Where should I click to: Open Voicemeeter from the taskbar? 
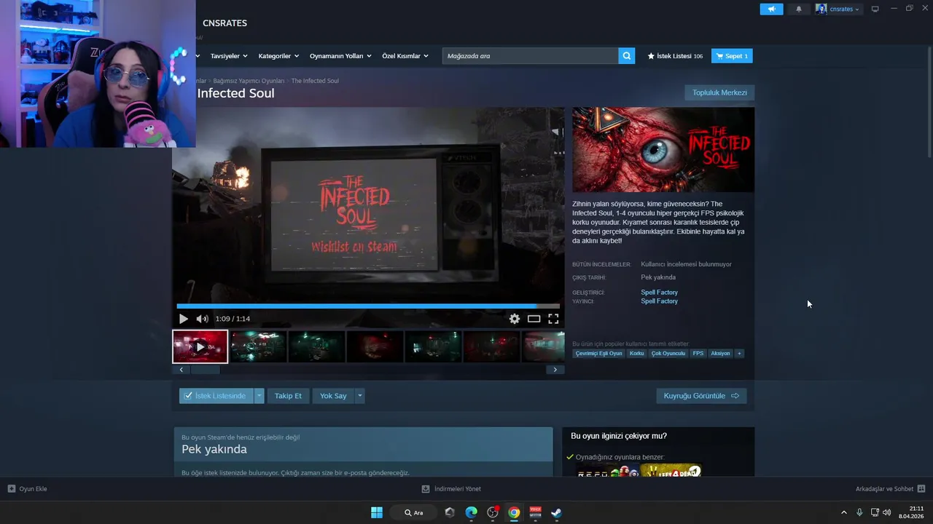pyautogui.click(x=536, y=512)
